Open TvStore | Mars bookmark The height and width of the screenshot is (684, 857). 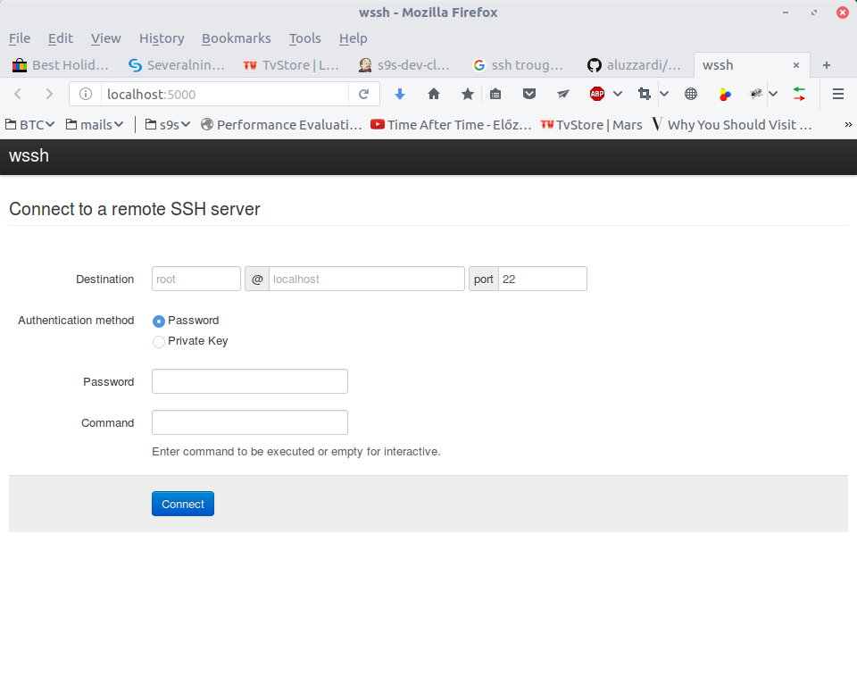pos(591,125)
